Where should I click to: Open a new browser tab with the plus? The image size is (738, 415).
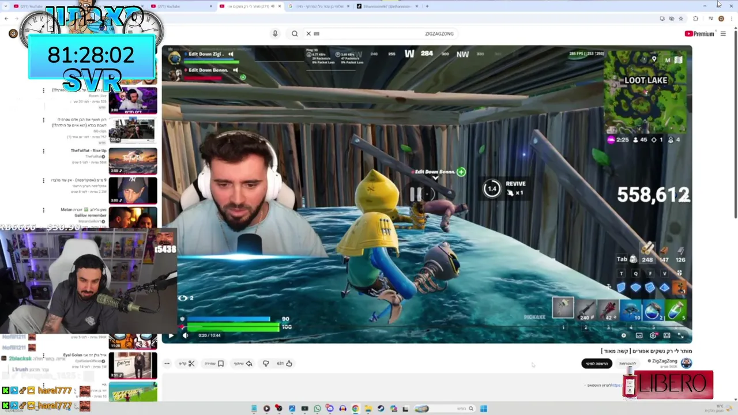tap(427, 6)
